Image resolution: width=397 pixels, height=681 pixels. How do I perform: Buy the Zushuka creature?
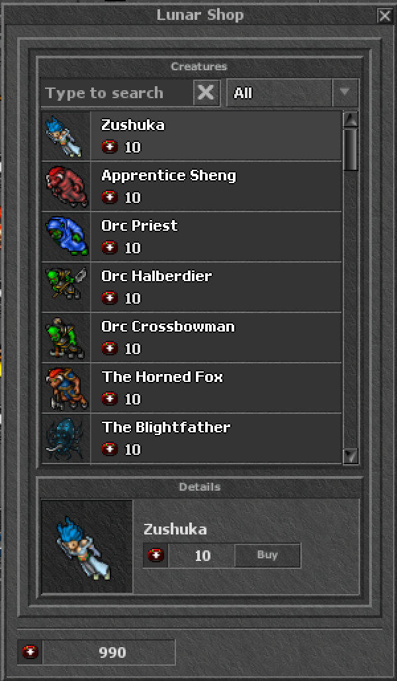coord(267,555)
